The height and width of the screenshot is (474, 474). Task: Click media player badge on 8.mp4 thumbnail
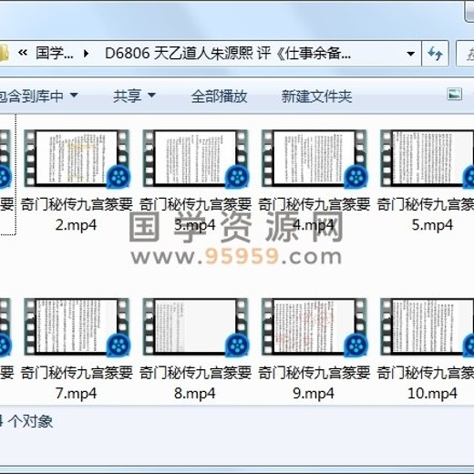[238, 345]
